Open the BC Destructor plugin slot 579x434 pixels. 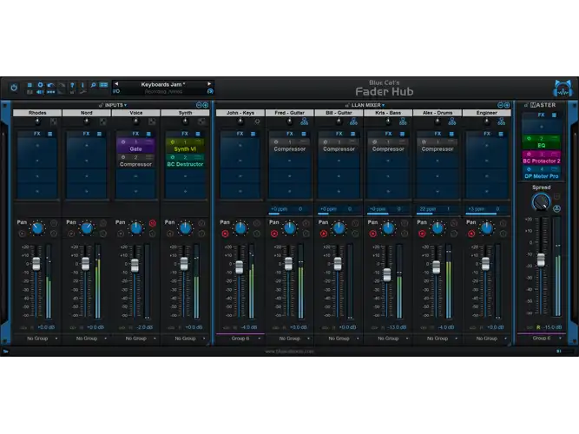tap(185, 161)
